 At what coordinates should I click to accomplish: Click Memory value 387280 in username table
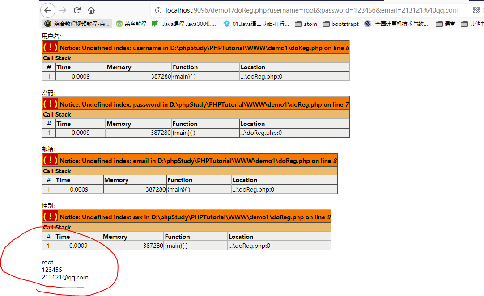[161, 76]
